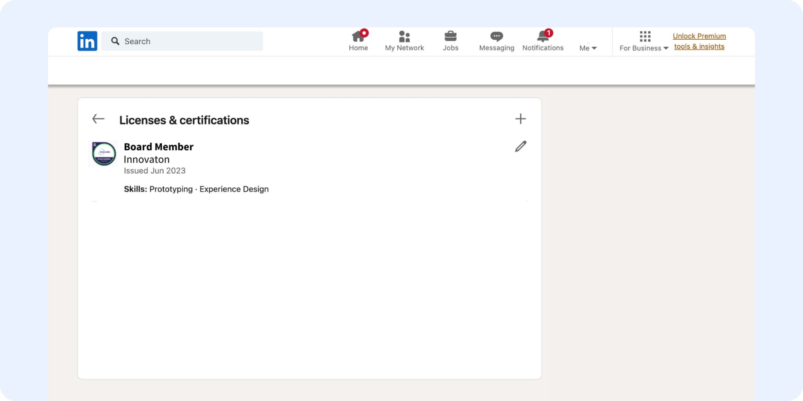Add a new license or certification

pyautogui.click(x=520, y=119)
